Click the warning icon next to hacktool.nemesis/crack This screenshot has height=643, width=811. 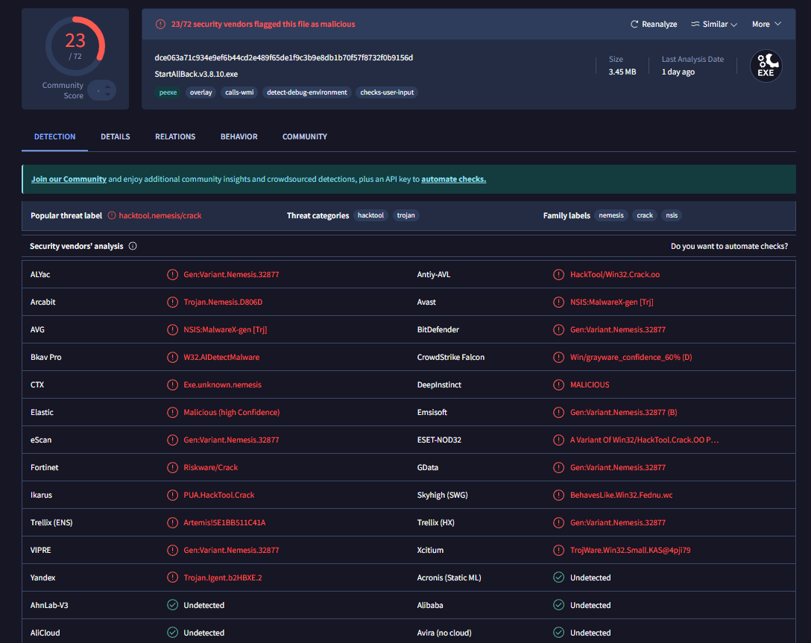(x=112, y=215)
